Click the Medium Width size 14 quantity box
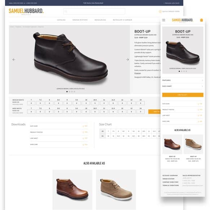This screenshot has width=210, height=210. coord(140,103)
